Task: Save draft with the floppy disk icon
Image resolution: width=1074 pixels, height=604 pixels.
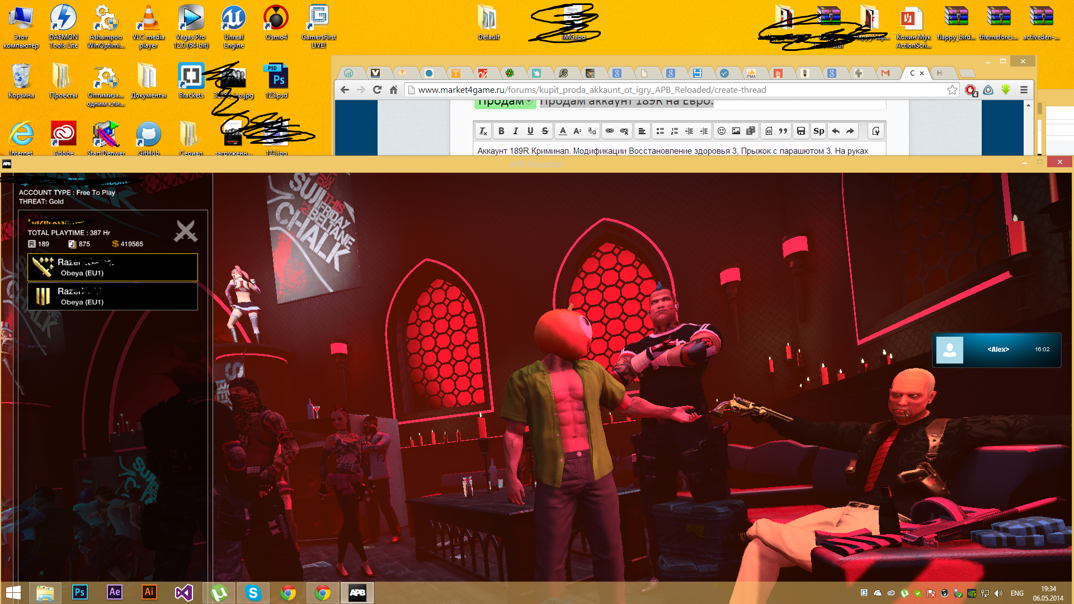Action: click(x=801, y=131)
